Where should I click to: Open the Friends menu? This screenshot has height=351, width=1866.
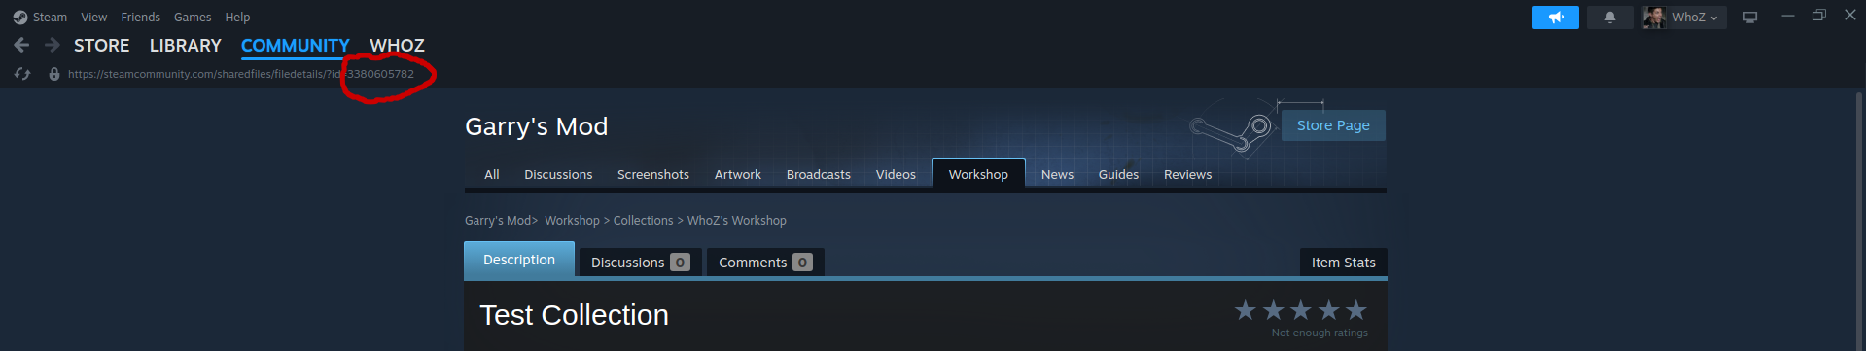coord(141,17)
